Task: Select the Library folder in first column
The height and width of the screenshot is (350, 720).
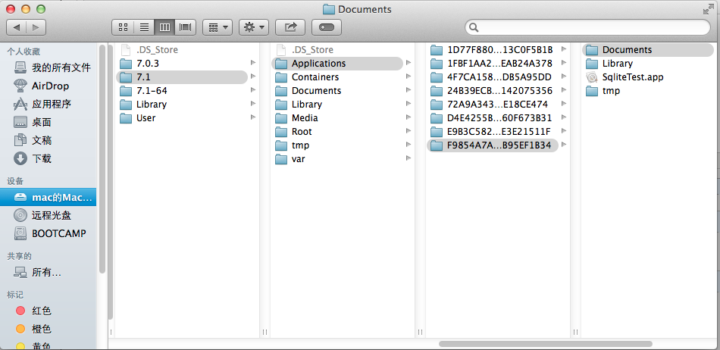Action: click(x=183, y=104)
